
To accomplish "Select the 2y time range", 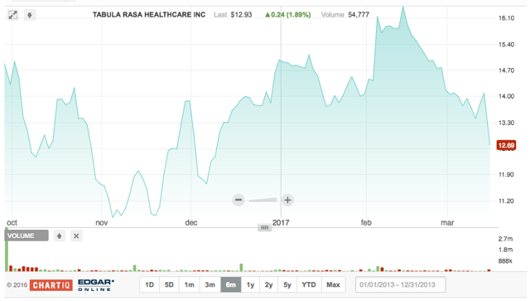I will (x=268, y=284).
